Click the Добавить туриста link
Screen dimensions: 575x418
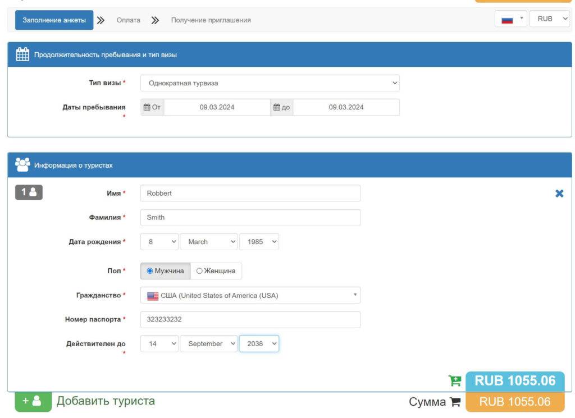(x=106, y=401)
